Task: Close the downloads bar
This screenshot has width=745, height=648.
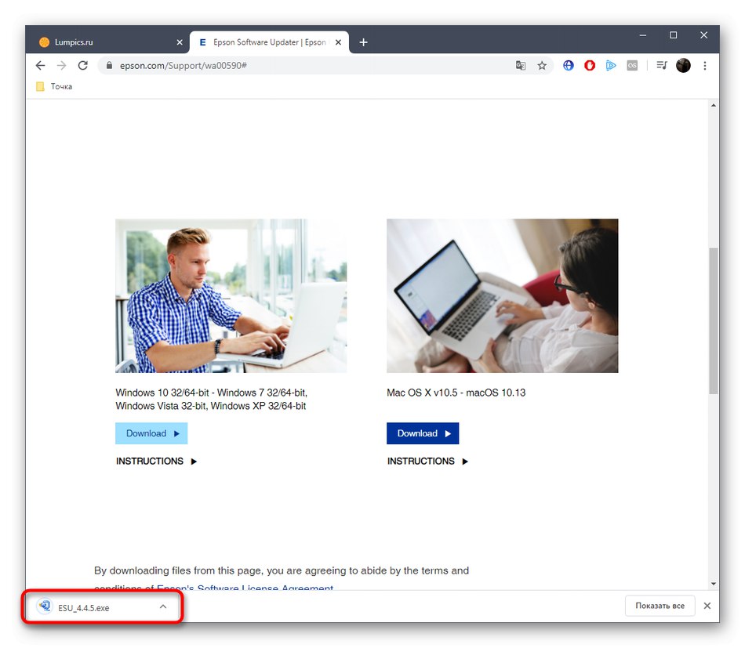Action: 707,606
